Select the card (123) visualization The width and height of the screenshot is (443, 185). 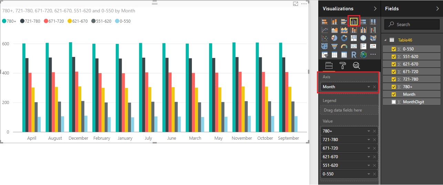354,46
